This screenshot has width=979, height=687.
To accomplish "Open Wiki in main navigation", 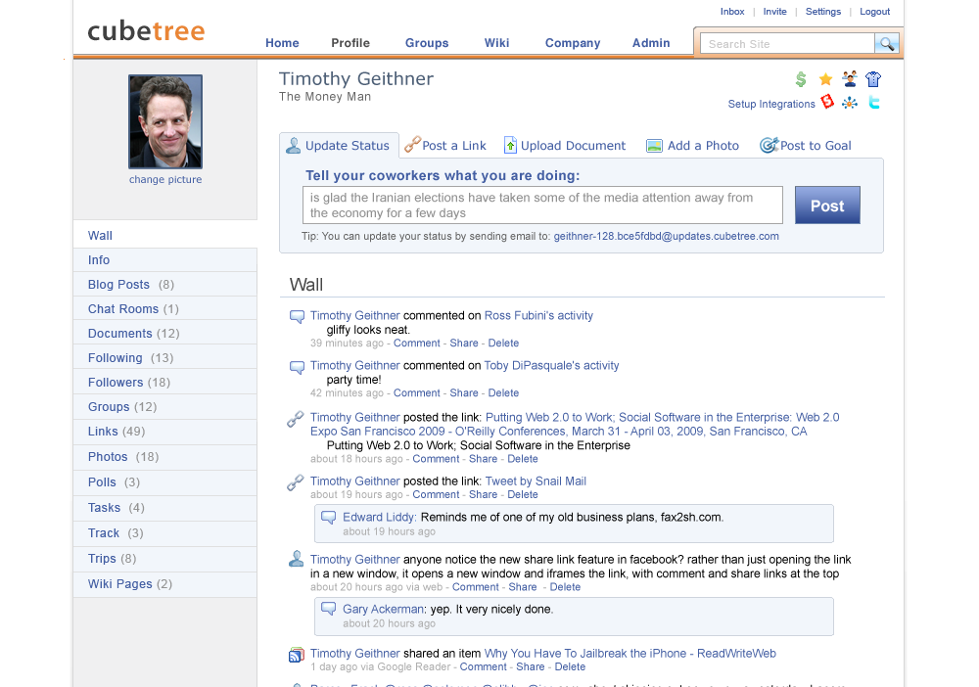I will [497, 43].
